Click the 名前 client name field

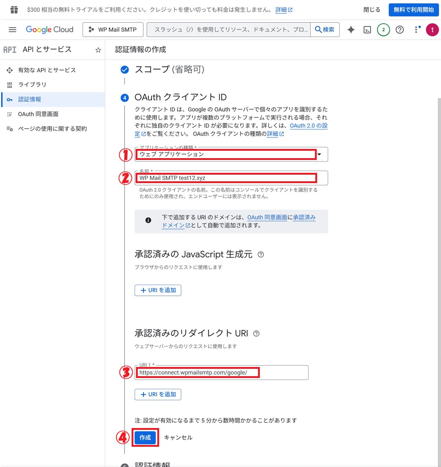pos(231,178)
